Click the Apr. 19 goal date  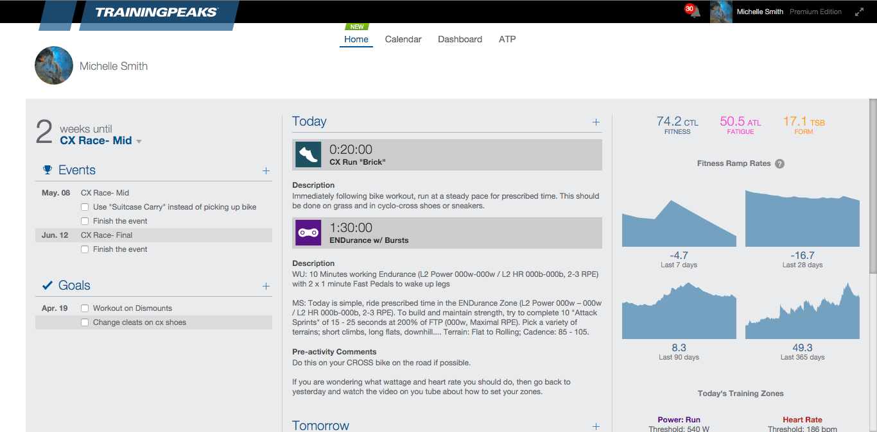click(x=55, y=308)
